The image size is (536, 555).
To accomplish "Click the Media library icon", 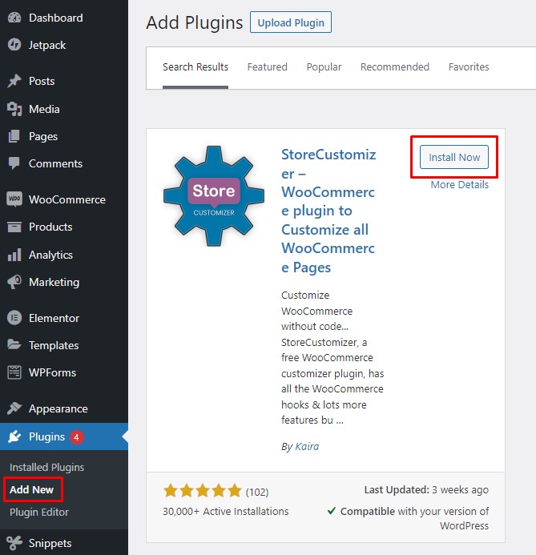I will 14,109.
